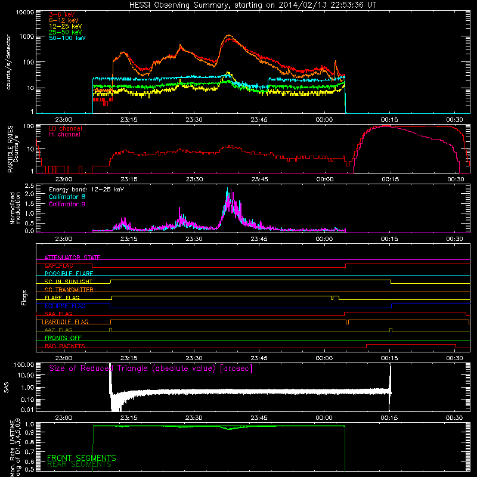Select the BAD_PACKETS flag label
The image size is (477, 477).
pyautogui.click(x=65, y=346)
